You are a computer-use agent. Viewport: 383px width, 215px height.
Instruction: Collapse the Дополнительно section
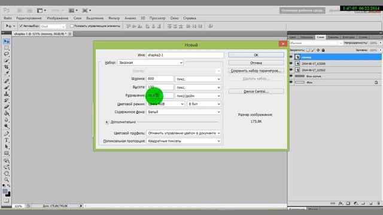tap(107, 122)
